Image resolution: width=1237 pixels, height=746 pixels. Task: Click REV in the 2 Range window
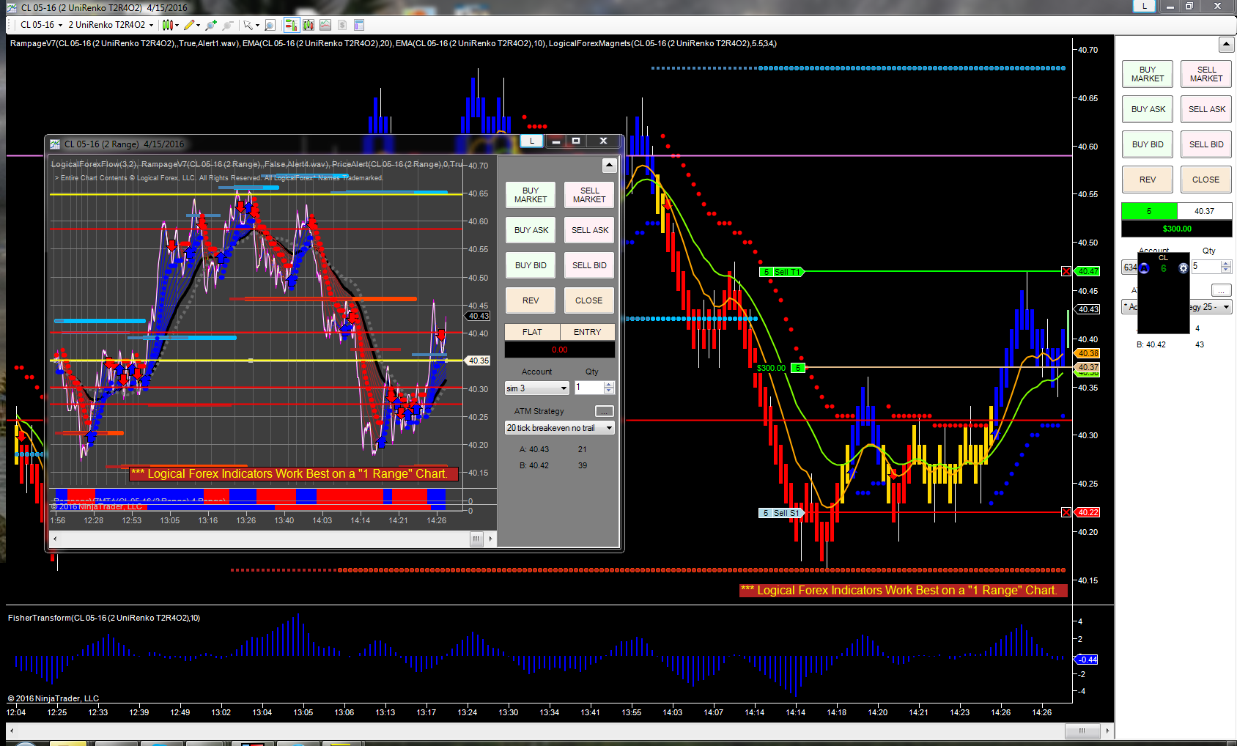coord(531,300)
